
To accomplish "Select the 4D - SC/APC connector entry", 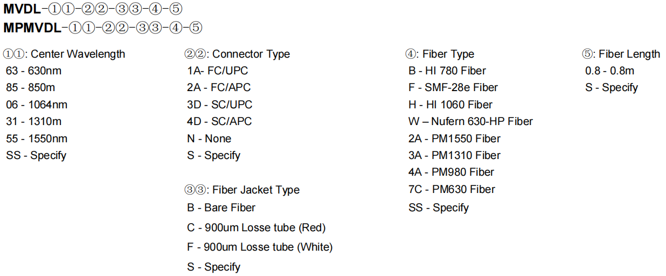I will 219,121.
